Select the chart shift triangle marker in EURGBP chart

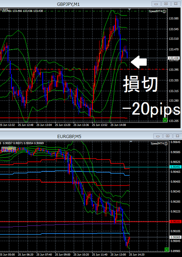(131, 142)
